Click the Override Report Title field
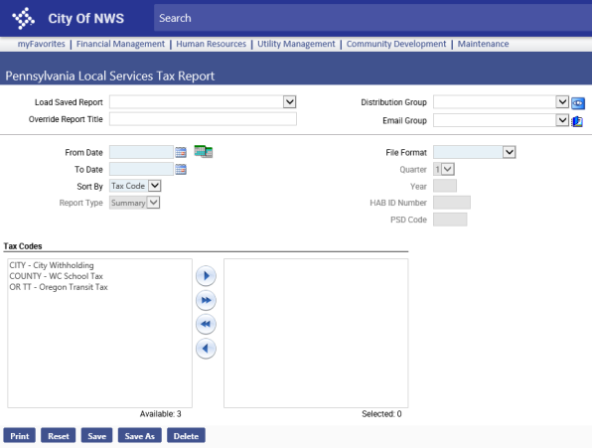The width and height of the screenshot is (592, 448). click(x=203, y=119)
